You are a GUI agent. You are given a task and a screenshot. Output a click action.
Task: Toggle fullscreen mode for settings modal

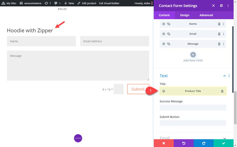213,6
